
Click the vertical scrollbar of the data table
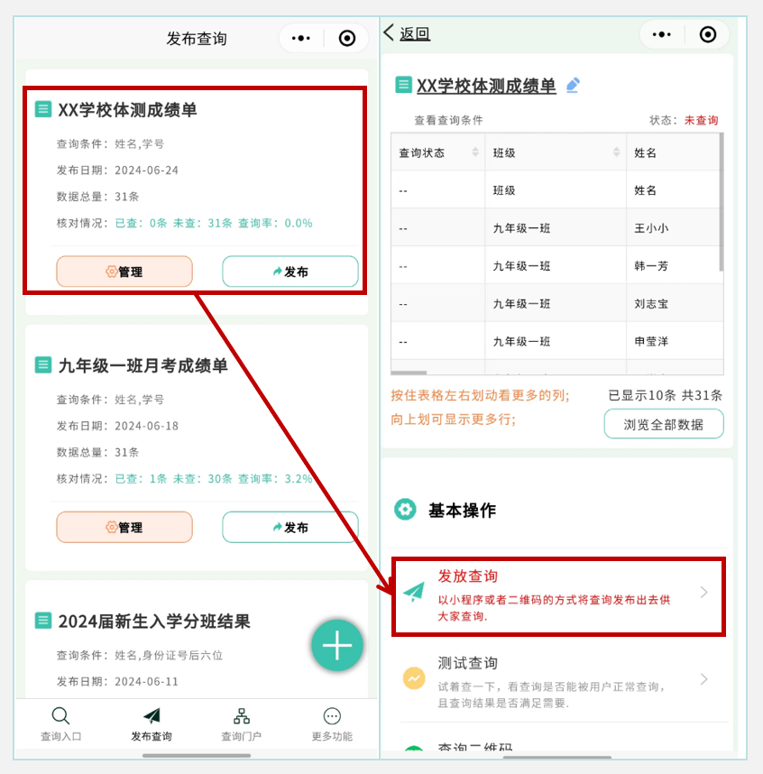[722, 202]
